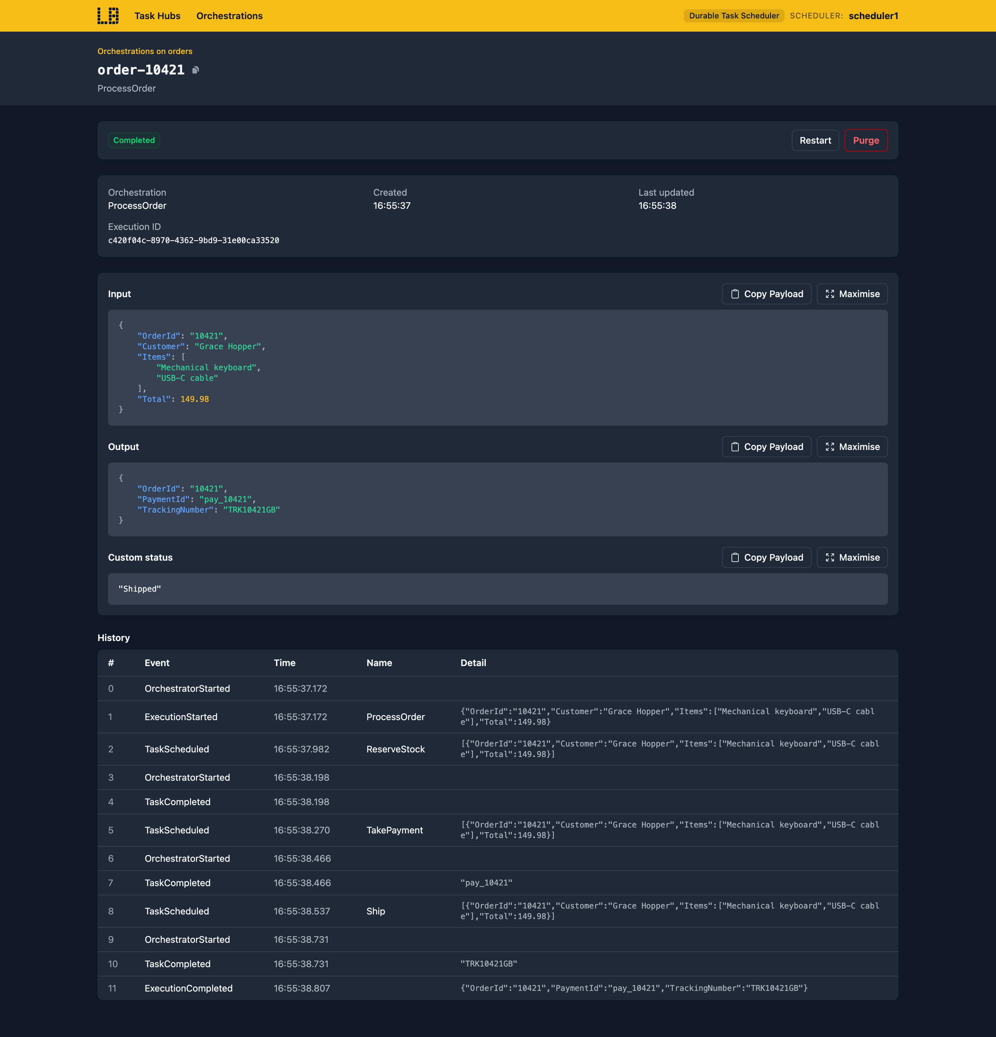996x1037 pixels.
Task: Copy Payload for Custom status
Action: (x=766, y=558)
